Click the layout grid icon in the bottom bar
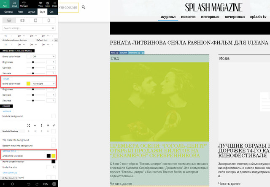 (54, 184)
